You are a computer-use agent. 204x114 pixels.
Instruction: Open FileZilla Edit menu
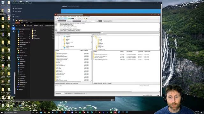pyautogui.click(x=58, y=17)
